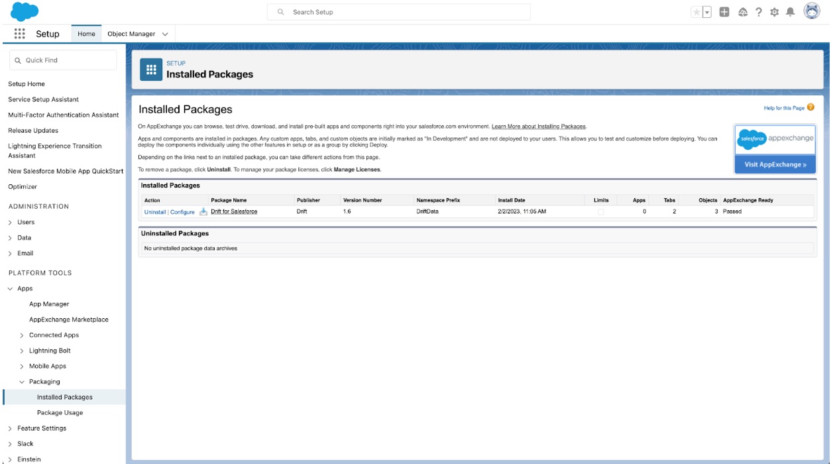Image resolution: width=831 pixels, height=464 pixels.
Task: Switch to the Object Manager tab
Action: 131,34
